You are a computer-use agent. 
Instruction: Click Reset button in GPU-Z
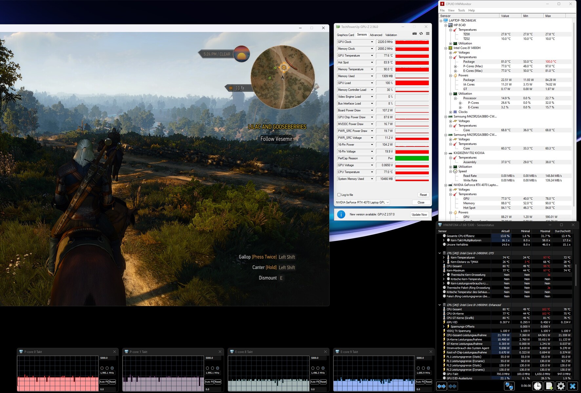pyautogui.click(x=423, y=195)
